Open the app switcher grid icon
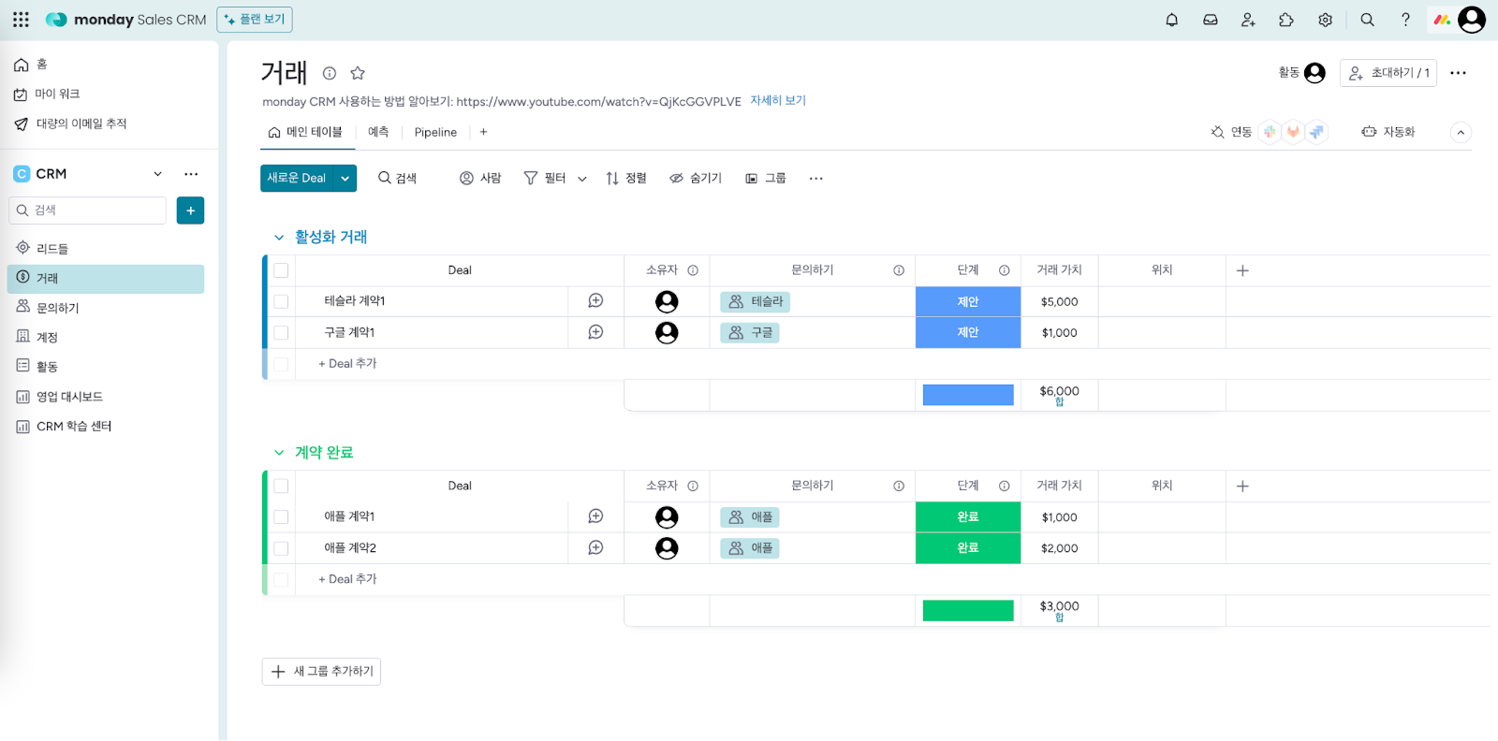The height and width of the screenshot is (741, 1498). pyautogui.click(x=21, y=20)
